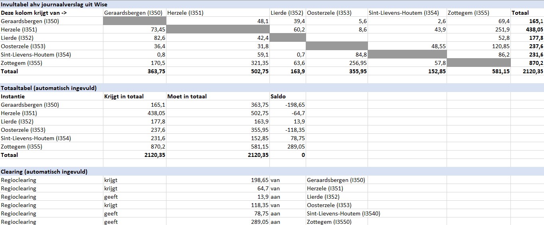The image size is (544, 225).
Task: Click the 'Moet in totaal' column header
Action: 218,96
